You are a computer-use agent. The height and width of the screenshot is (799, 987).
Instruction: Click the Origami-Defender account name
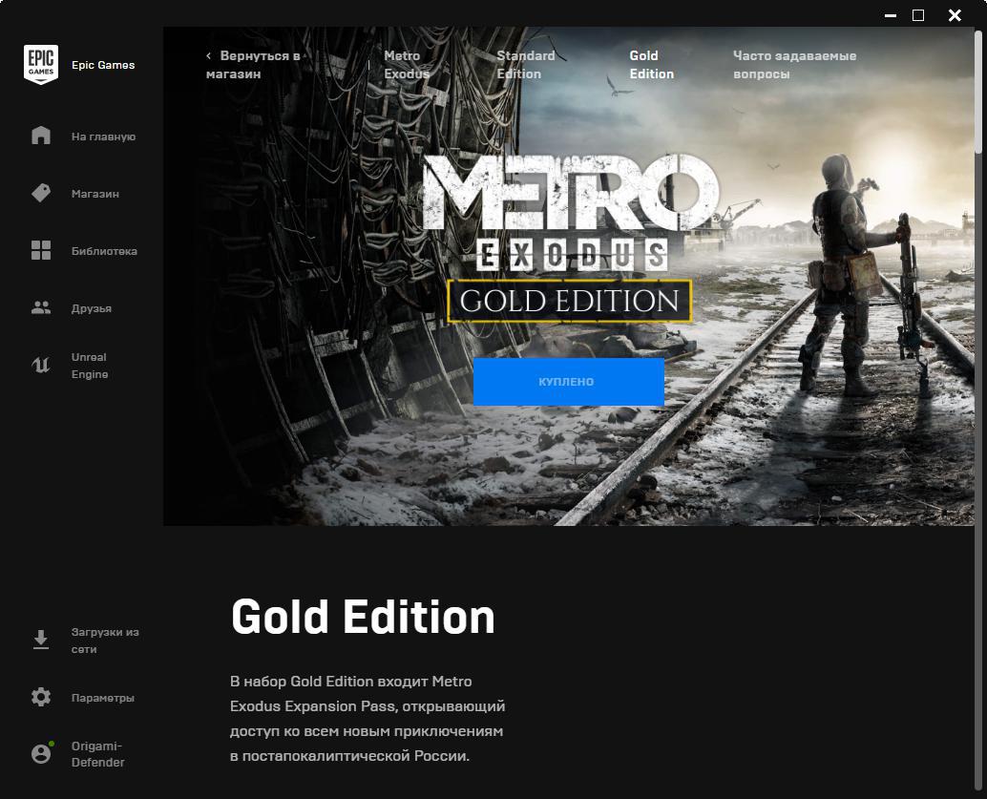[x=97, y=754]
